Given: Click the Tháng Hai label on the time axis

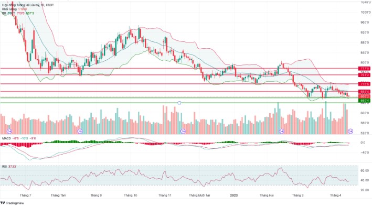Looking at the screenshot, I should (267, 195).
